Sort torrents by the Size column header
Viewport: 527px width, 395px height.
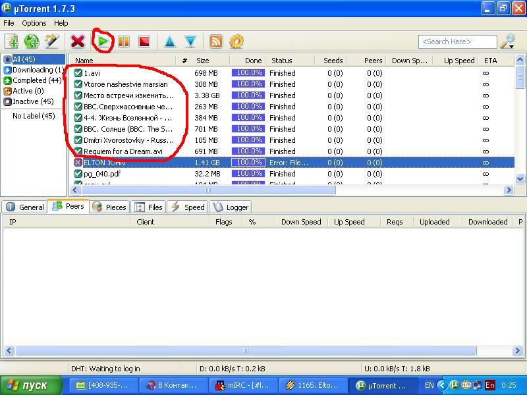click(x=210, y=61)
